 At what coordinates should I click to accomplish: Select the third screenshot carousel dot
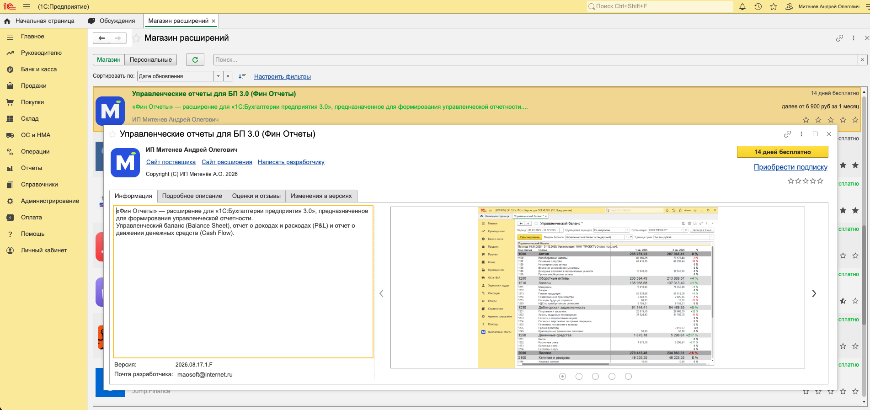595,377
